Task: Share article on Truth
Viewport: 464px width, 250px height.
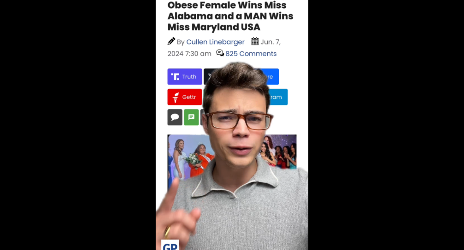Action: click(185, 77)
